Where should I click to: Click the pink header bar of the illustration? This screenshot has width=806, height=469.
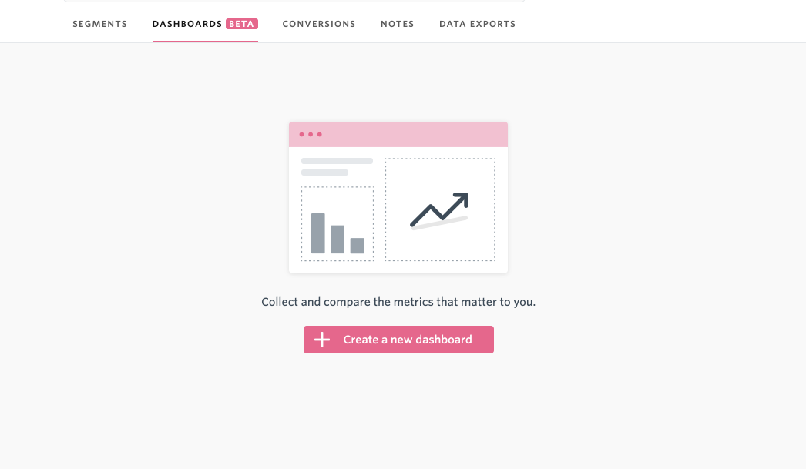pyautogui.click(x=398, y=135)
